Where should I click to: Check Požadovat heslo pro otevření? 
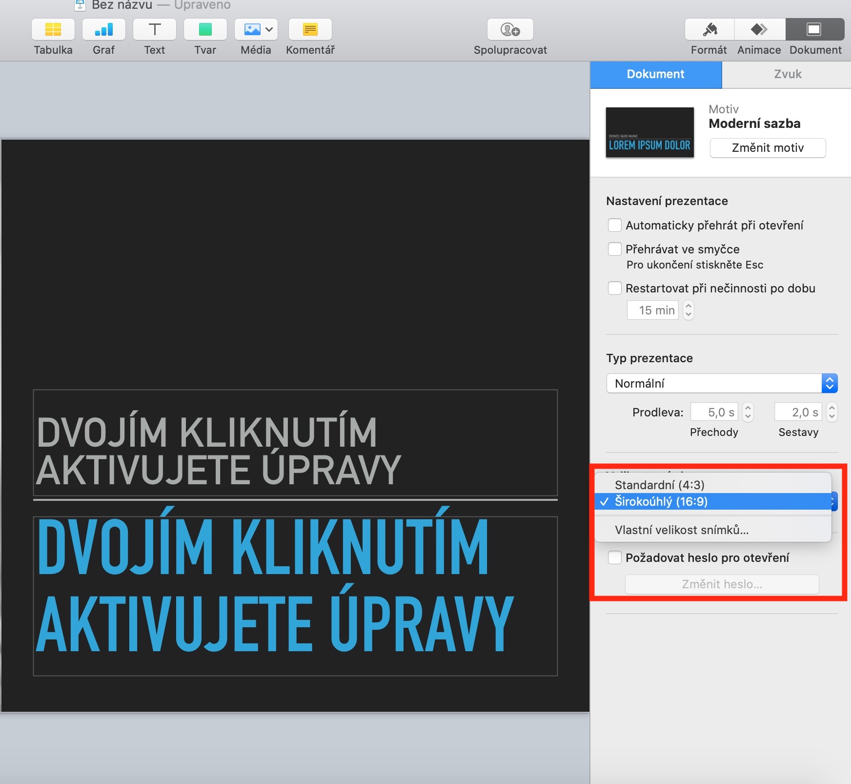[x=615, y=557]
